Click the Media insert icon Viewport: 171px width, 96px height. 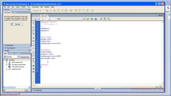(x=71, y=11)
